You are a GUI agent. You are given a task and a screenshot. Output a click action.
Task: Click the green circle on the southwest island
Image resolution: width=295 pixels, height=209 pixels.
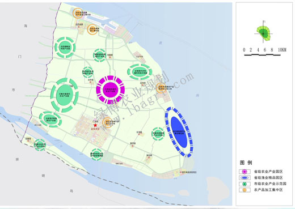point(40,145)
